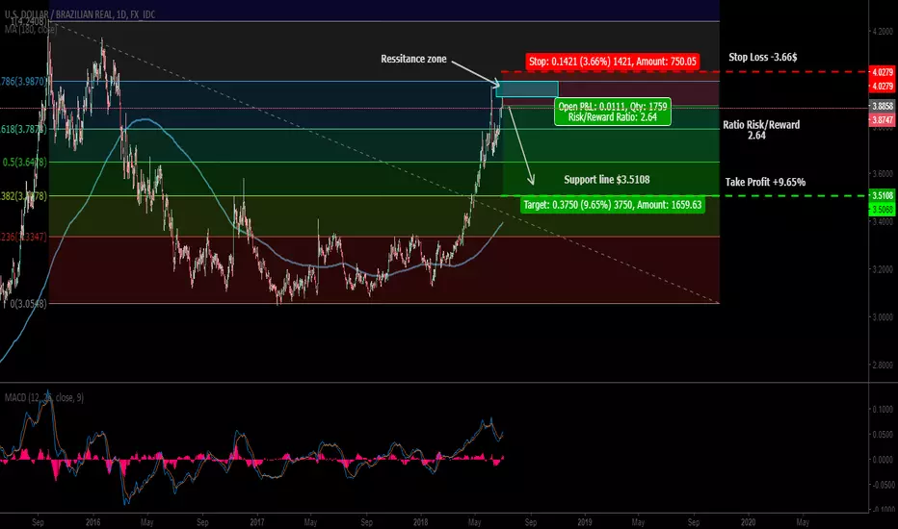The height and width of the screenshot is (529, 898).
Task: Select the Stop Loss -3.66$ annotation
Action: tap(762, 57)
